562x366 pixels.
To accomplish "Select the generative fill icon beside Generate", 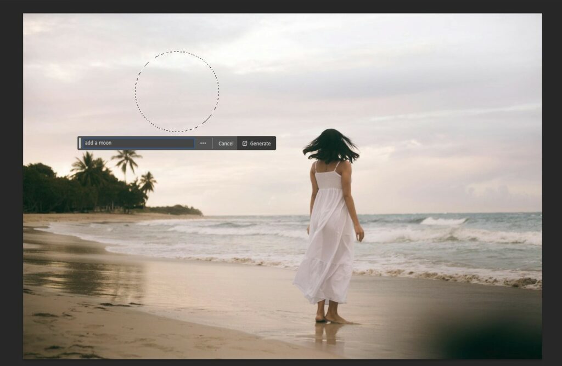I will tap(244, 143).
